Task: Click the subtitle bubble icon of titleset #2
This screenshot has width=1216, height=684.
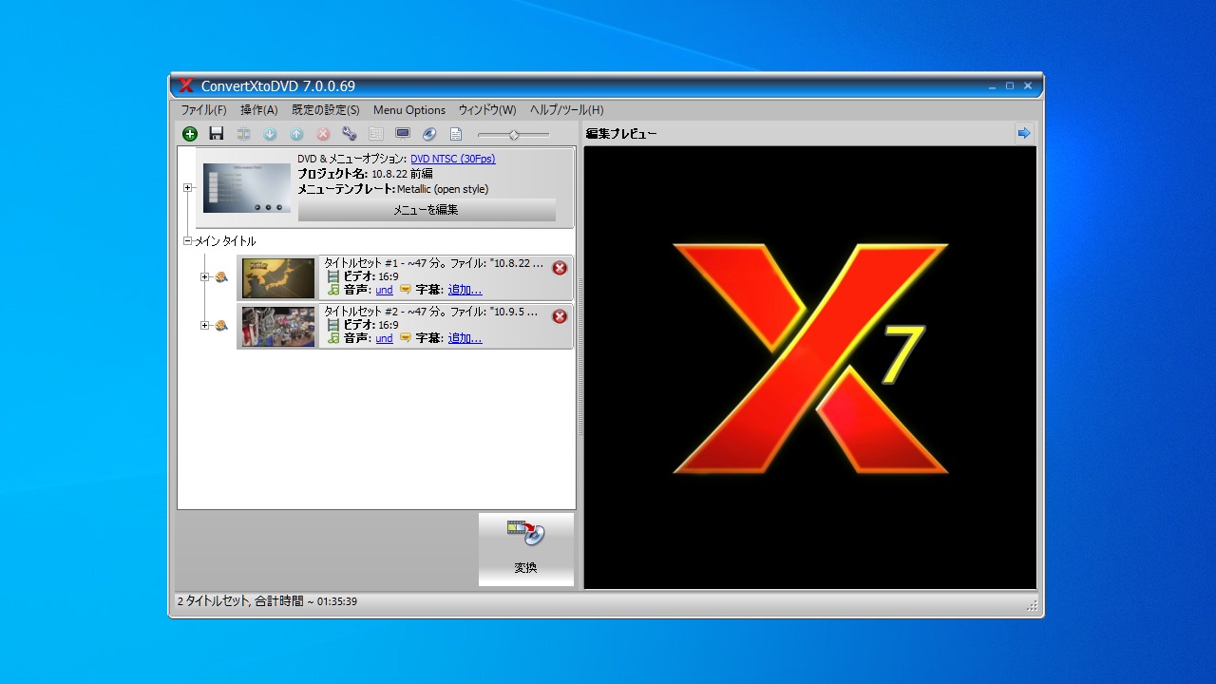Action: click(x=406, y=338)
